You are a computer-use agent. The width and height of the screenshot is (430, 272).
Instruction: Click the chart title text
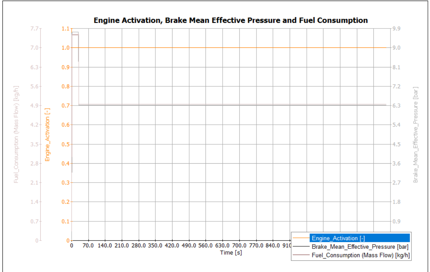[x=230, y=20]
